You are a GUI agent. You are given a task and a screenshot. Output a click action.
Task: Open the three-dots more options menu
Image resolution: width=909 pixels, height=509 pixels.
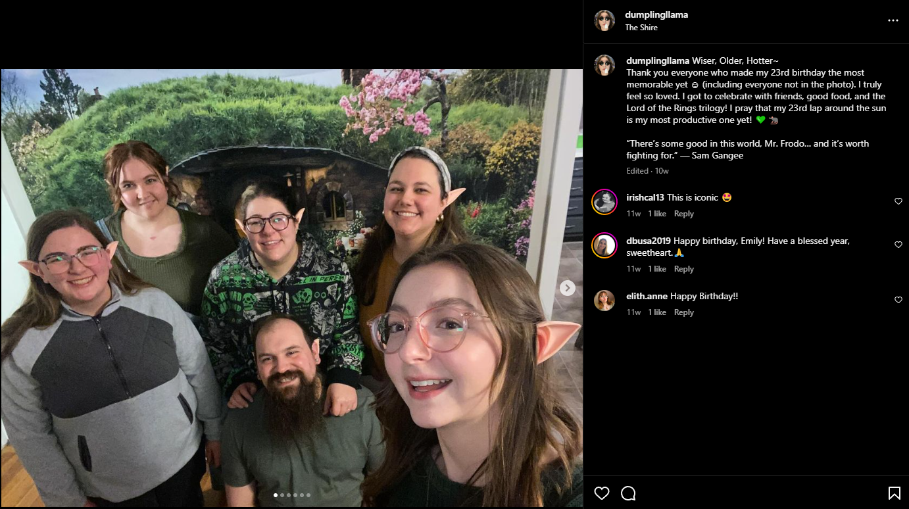(x=893, y=20)
